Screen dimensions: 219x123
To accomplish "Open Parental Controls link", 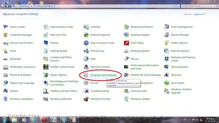I will pos(100,67).
